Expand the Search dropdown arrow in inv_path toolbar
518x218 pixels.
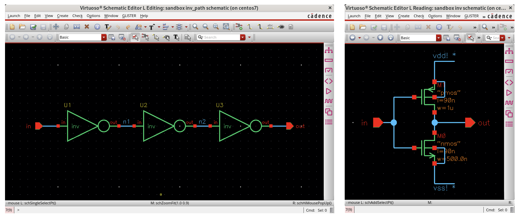(243, 37)
